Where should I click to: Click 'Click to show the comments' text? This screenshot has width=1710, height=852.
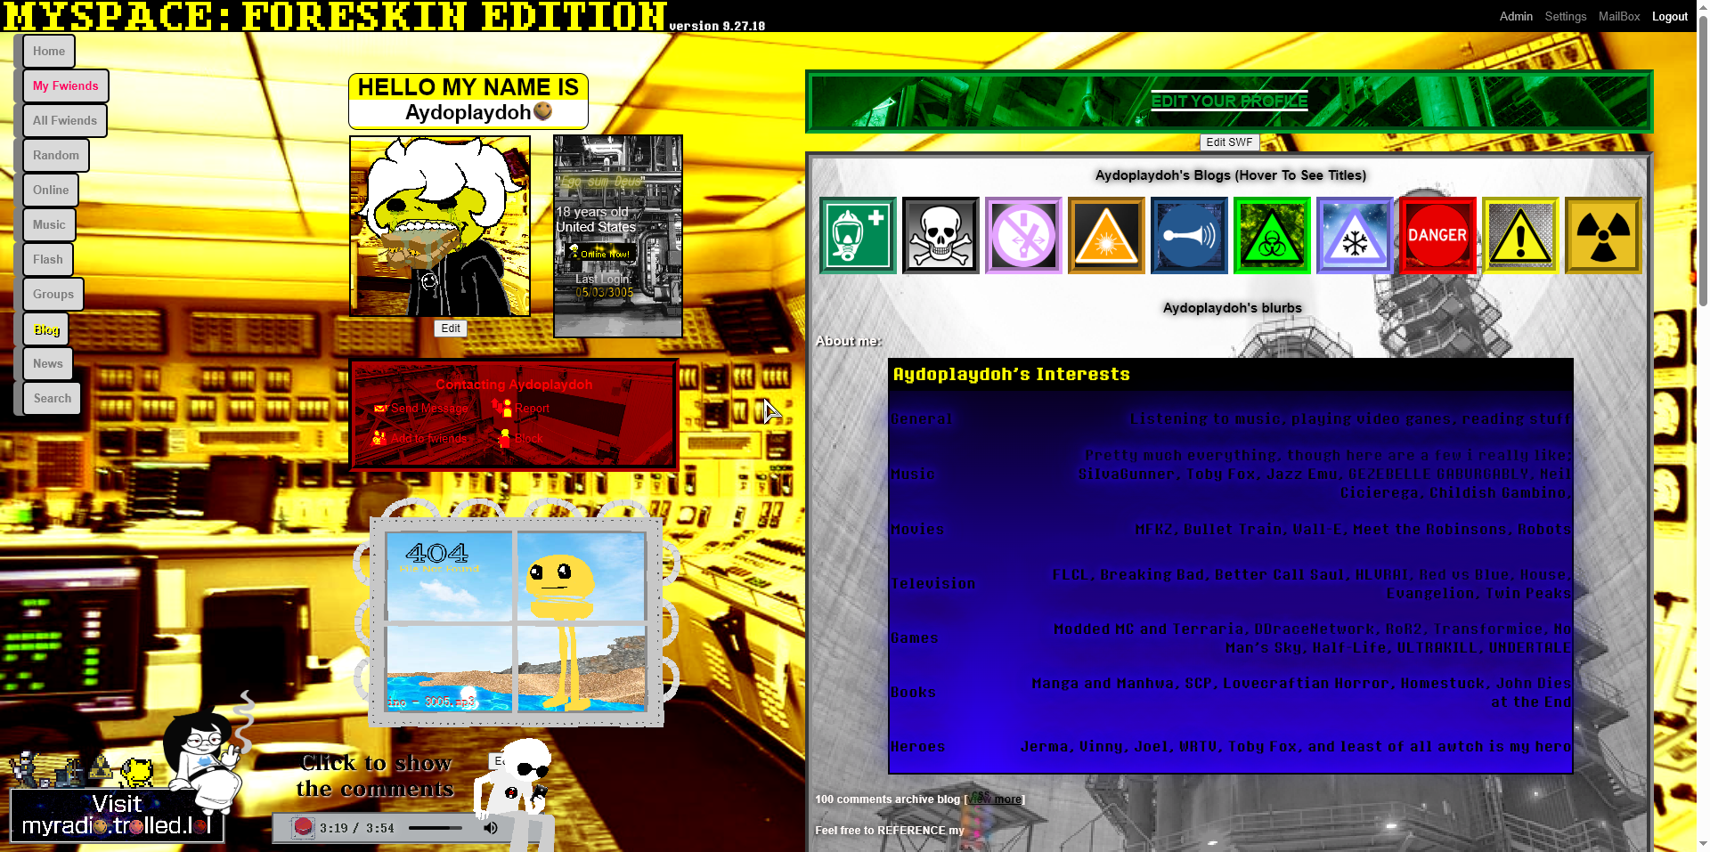(x=376, y=775)
